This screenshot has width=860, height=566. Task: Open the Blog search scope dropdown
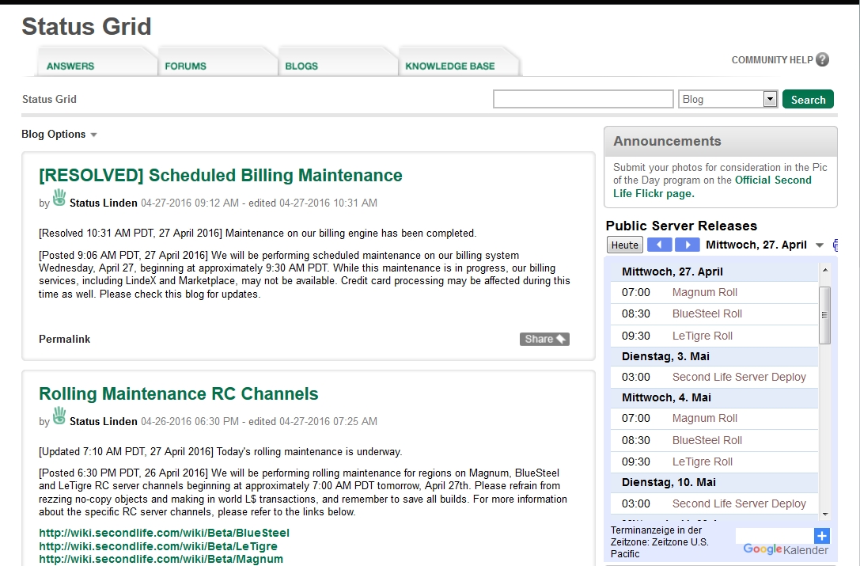pos(728,100)
